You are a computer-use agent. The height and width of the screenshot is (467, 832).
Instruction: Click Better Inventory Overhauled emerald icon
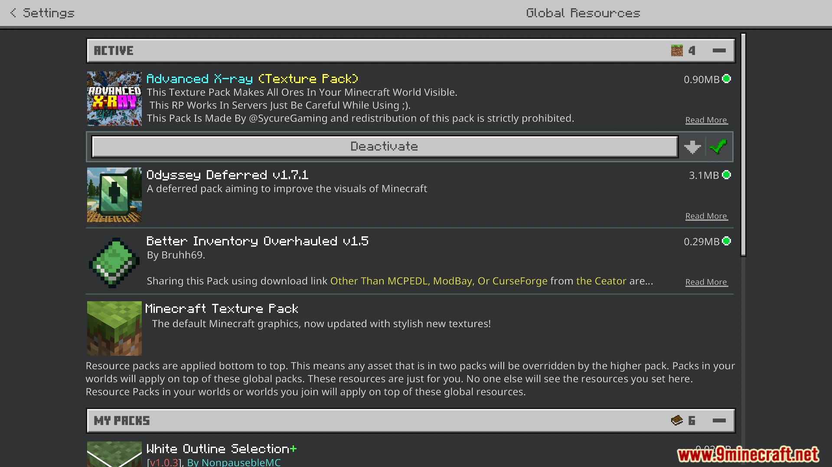click(x=114, y=262)
